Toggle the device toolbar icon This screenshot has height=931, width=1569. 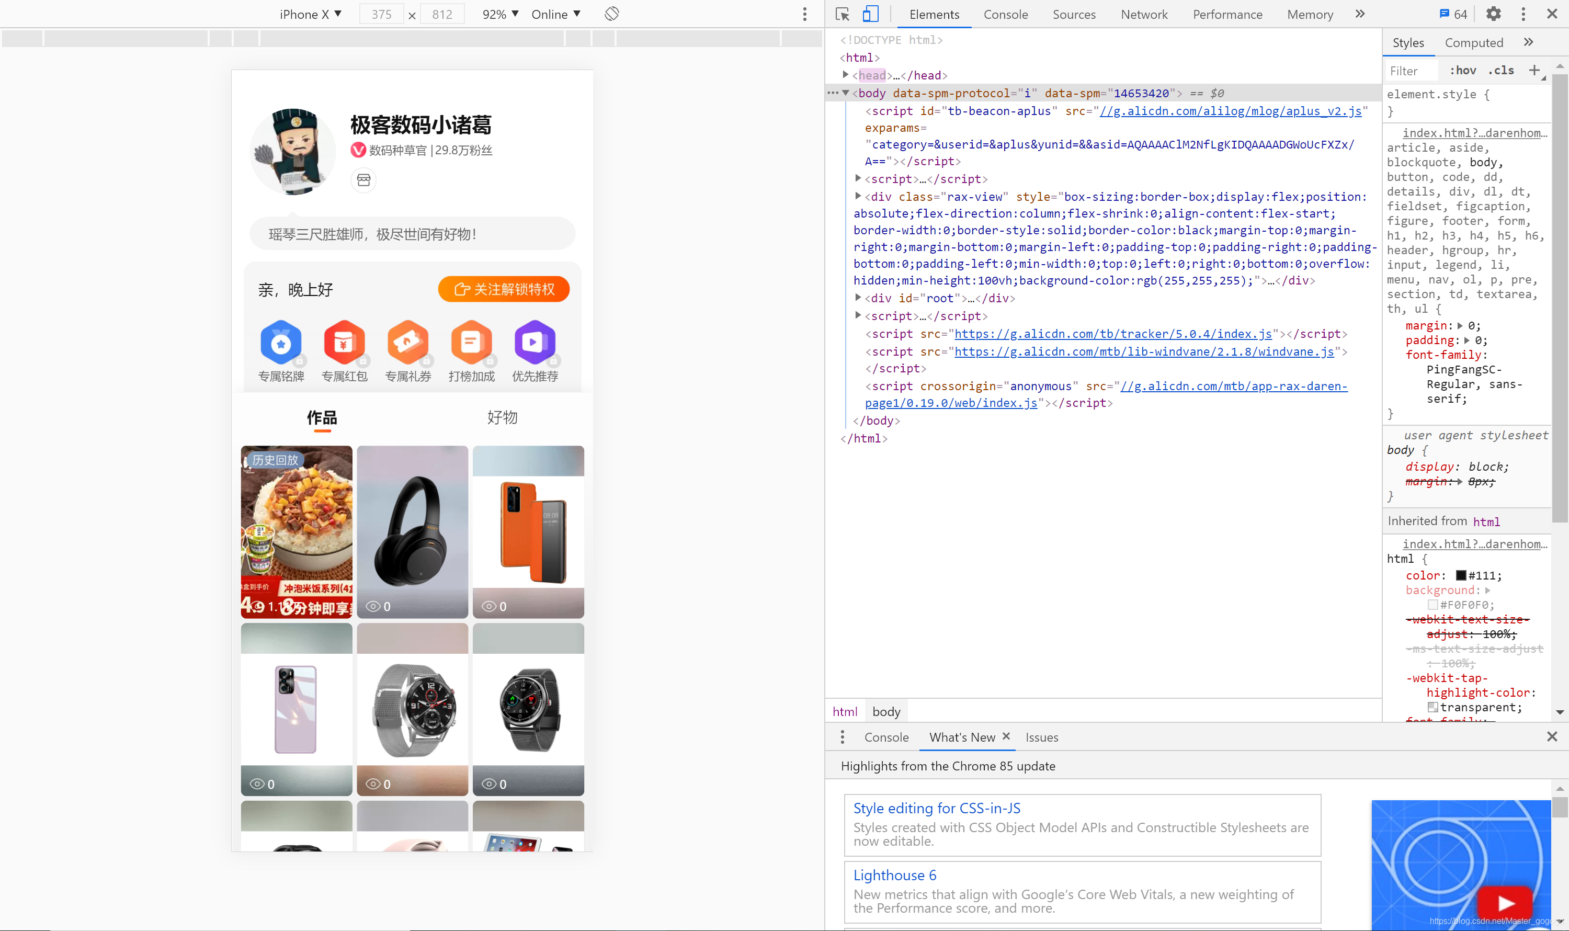(871, 14)
